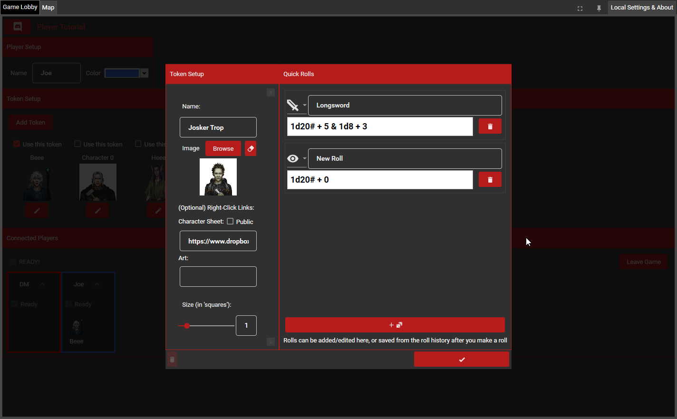Edit the Beee token with pencil icon
677x419 pixels.
(x=37, y=210)
